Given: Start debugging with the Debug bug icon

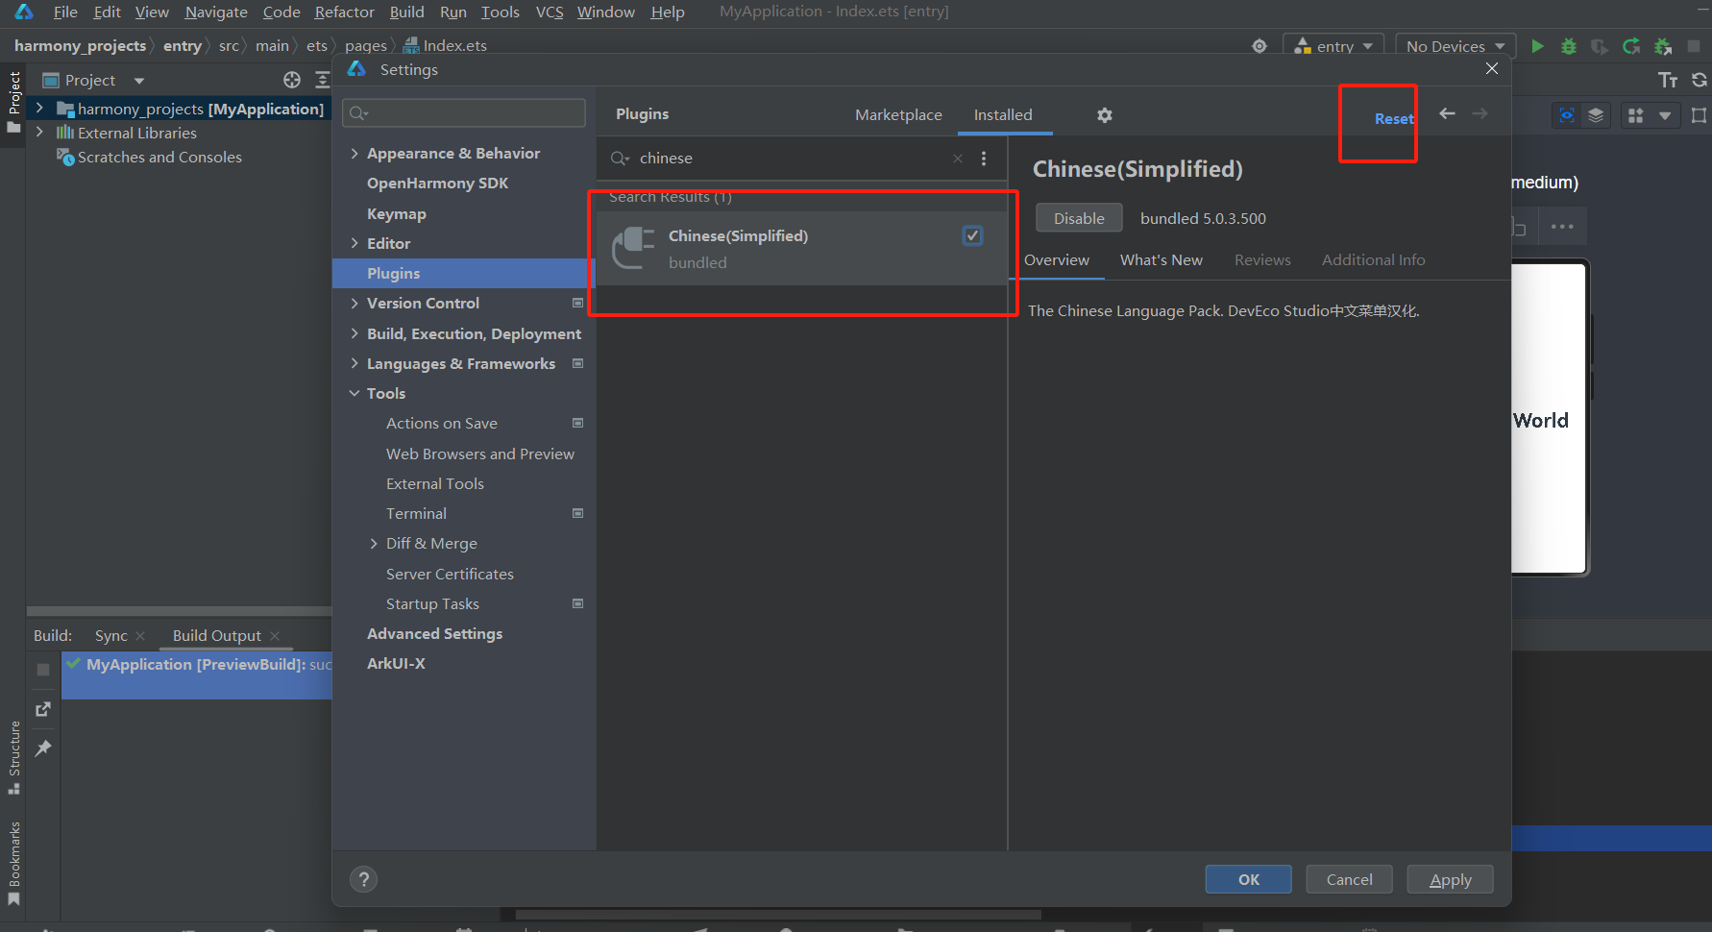Looking at the screenshot, I should coord(1568,45).
